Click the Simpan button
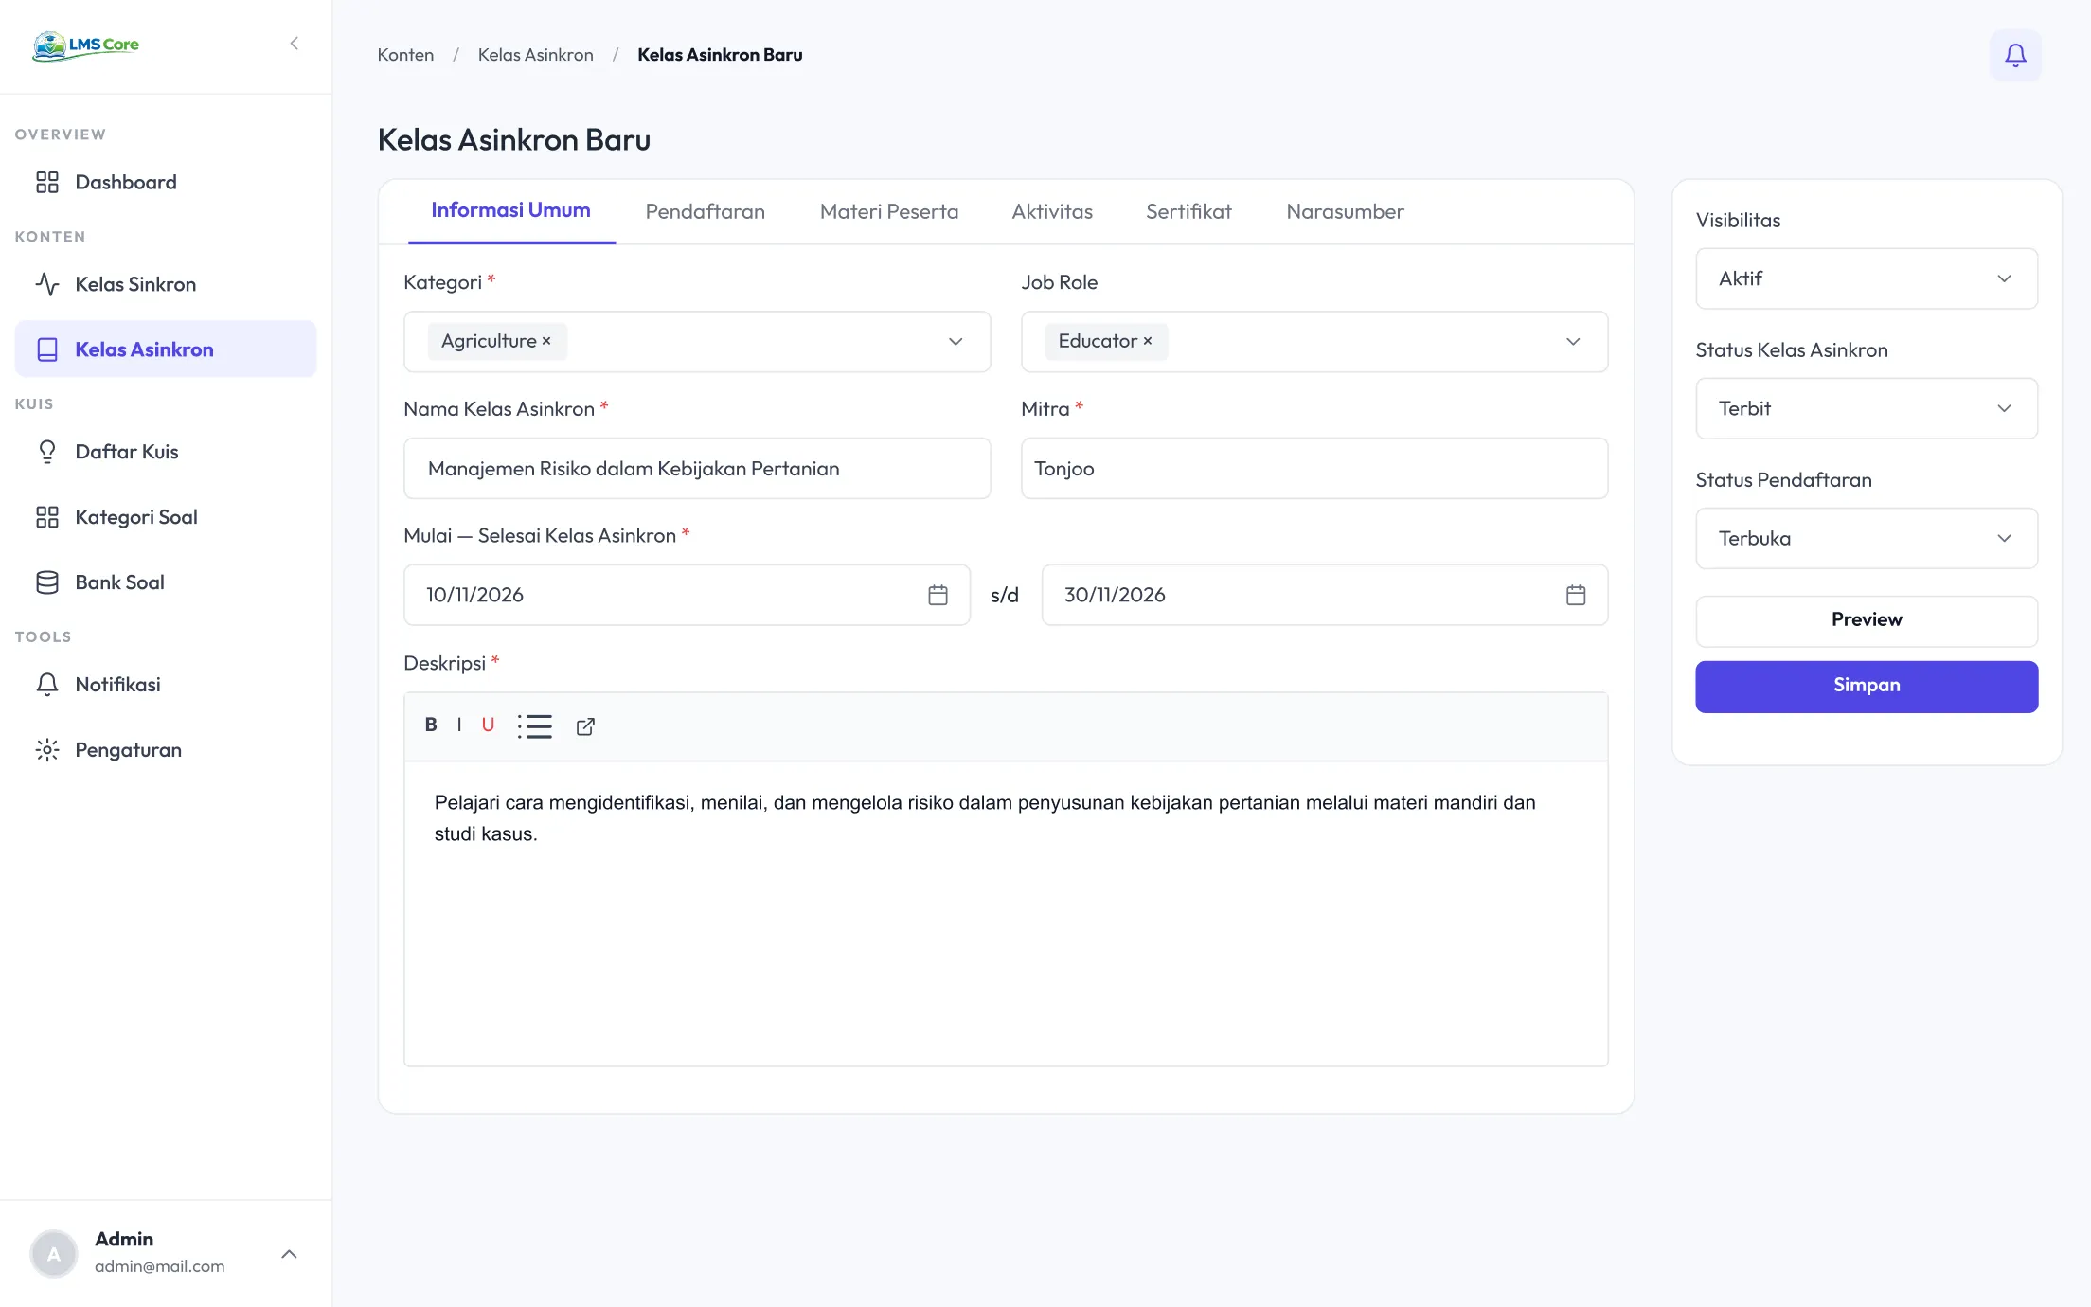 coord(1867,686)
